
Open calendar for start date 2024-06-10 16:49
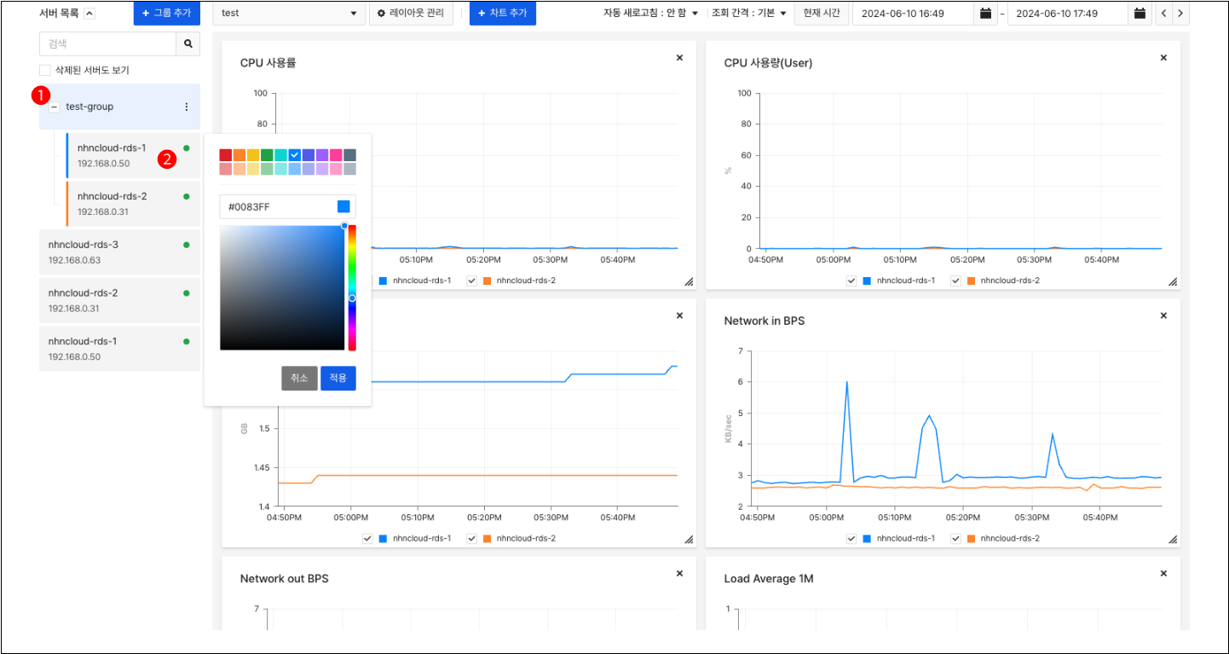tap(986, 14)
